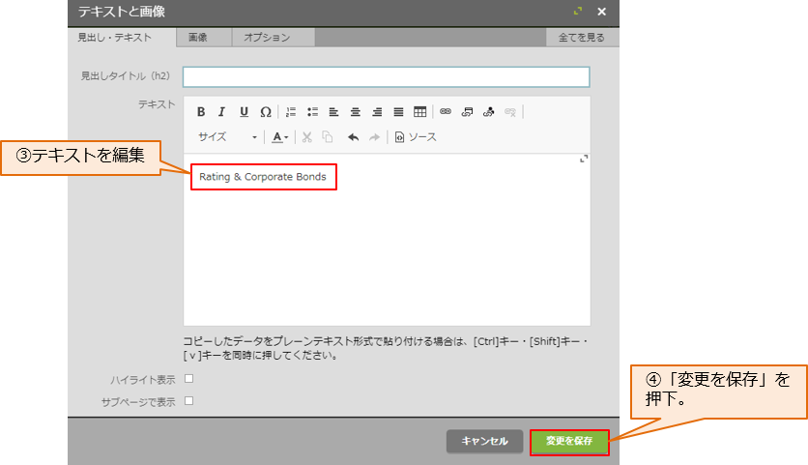Click the Rating & Corporate Bonds text
Viewport: 808px width, 465px height.
tap(263, 177)
